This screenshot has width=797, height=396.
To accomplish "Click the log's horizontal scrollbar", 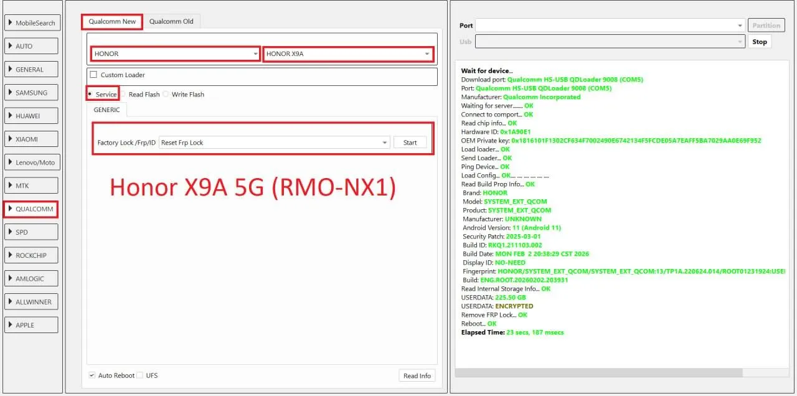I will tap(598, 372).
